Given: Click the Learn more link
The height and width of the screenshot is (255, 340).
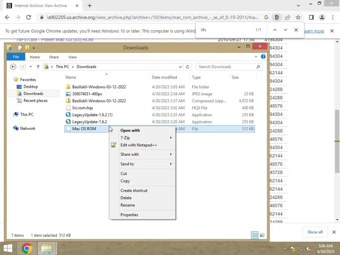Looking at the screenshot, I should tap(314, 31).
